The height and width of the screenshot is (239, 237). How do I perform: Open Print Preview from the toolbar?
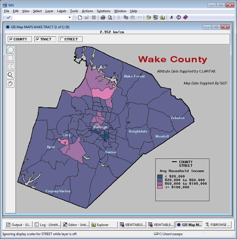point(110,17)
